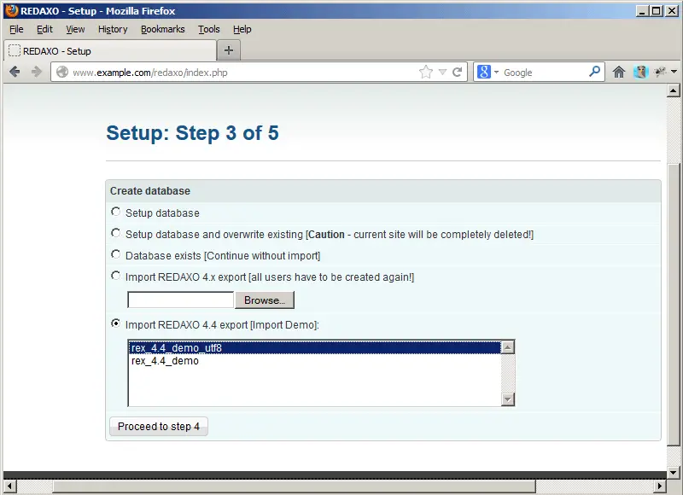Screen dimensions: 683x495
Task: Open a new tab with the plus button
Action: click(229, 50)
